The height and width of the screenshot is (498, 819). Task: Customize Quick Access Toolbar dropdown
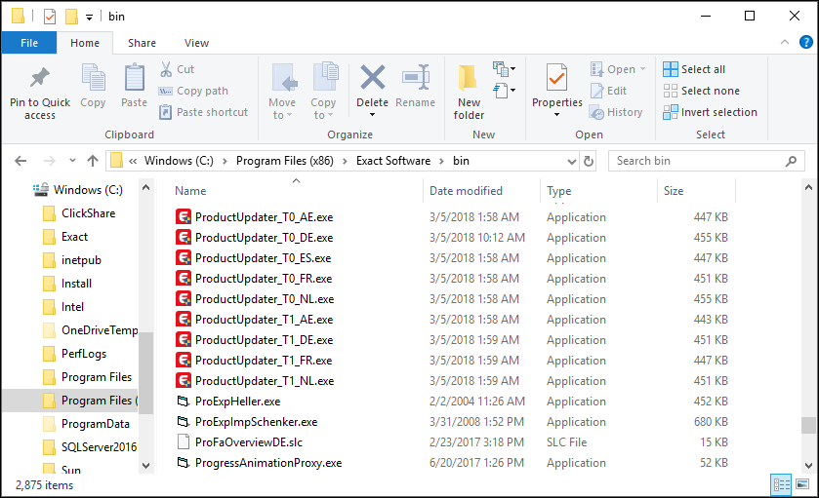(89, 18)
